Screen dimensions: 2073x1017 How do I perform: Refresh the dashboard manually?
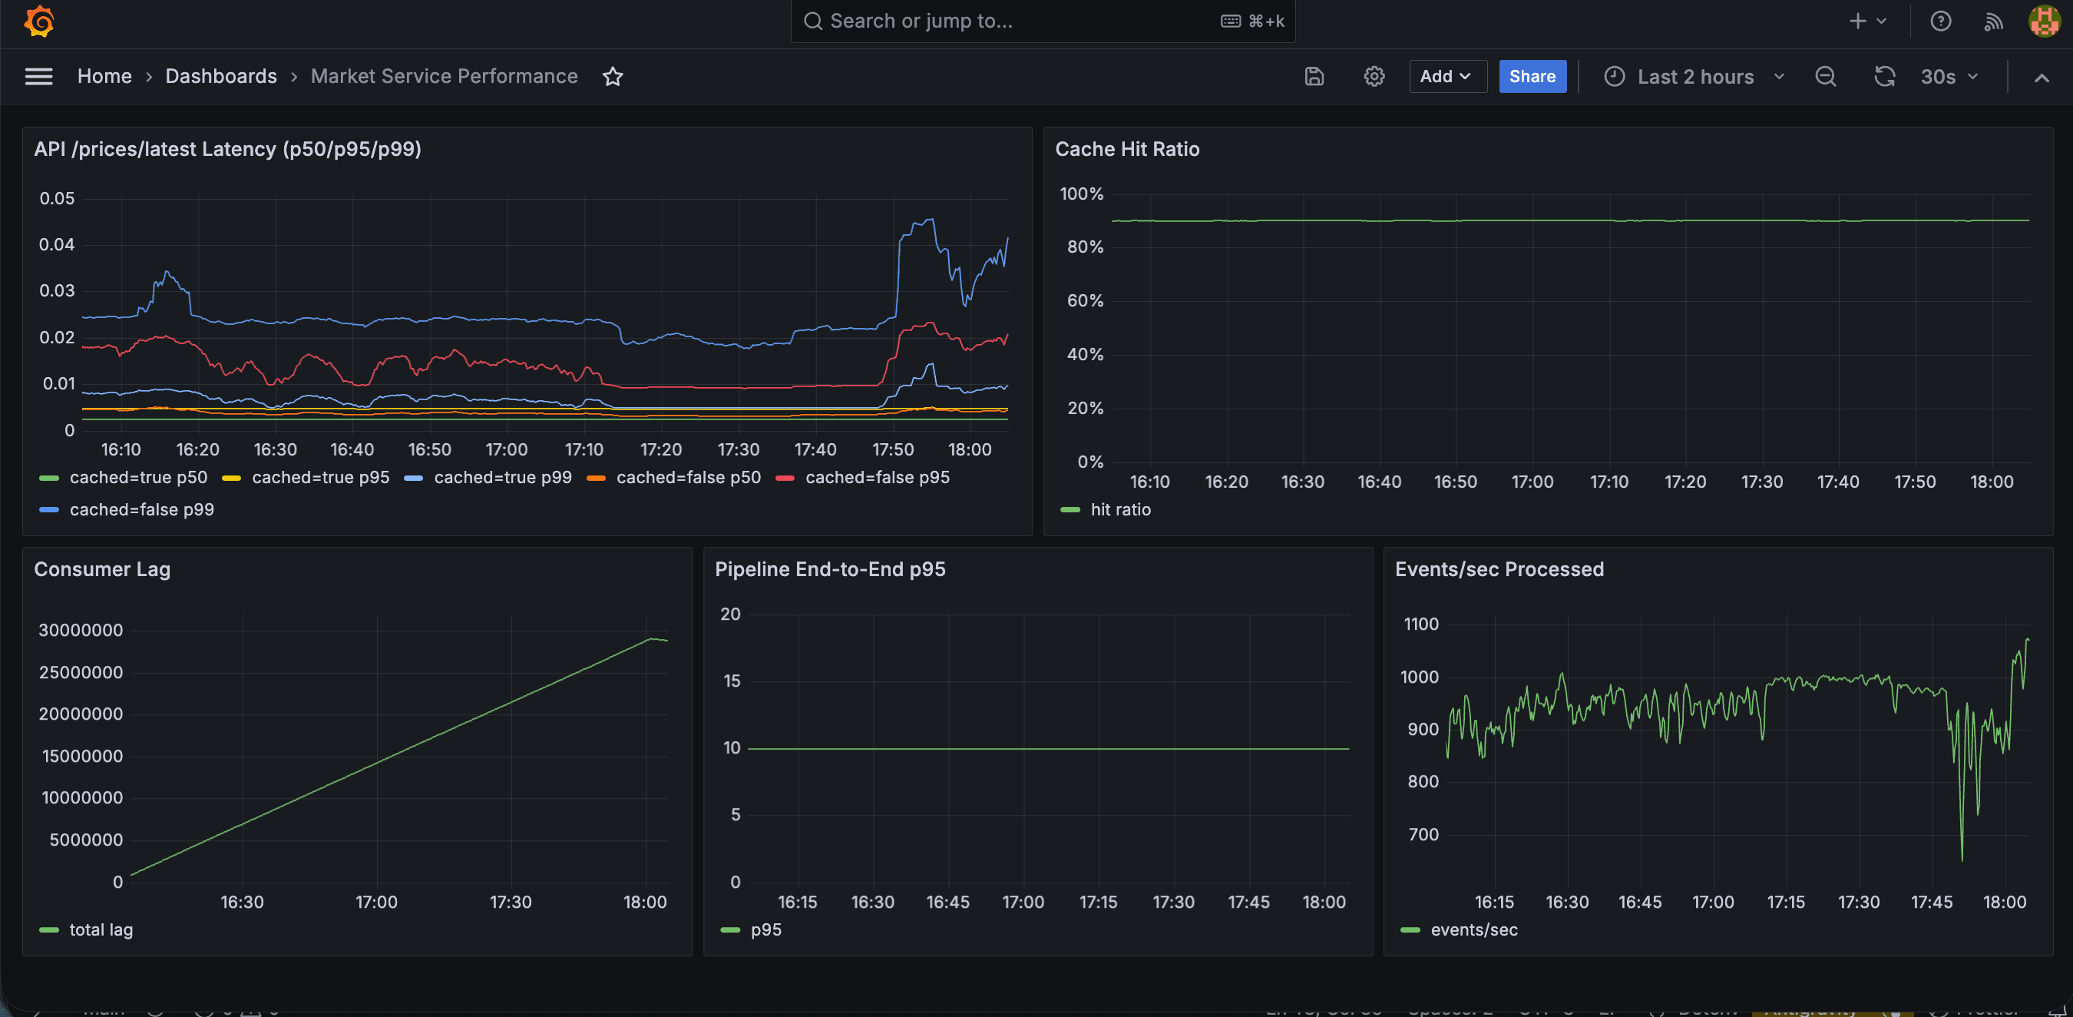click(x=1884, y=77)
